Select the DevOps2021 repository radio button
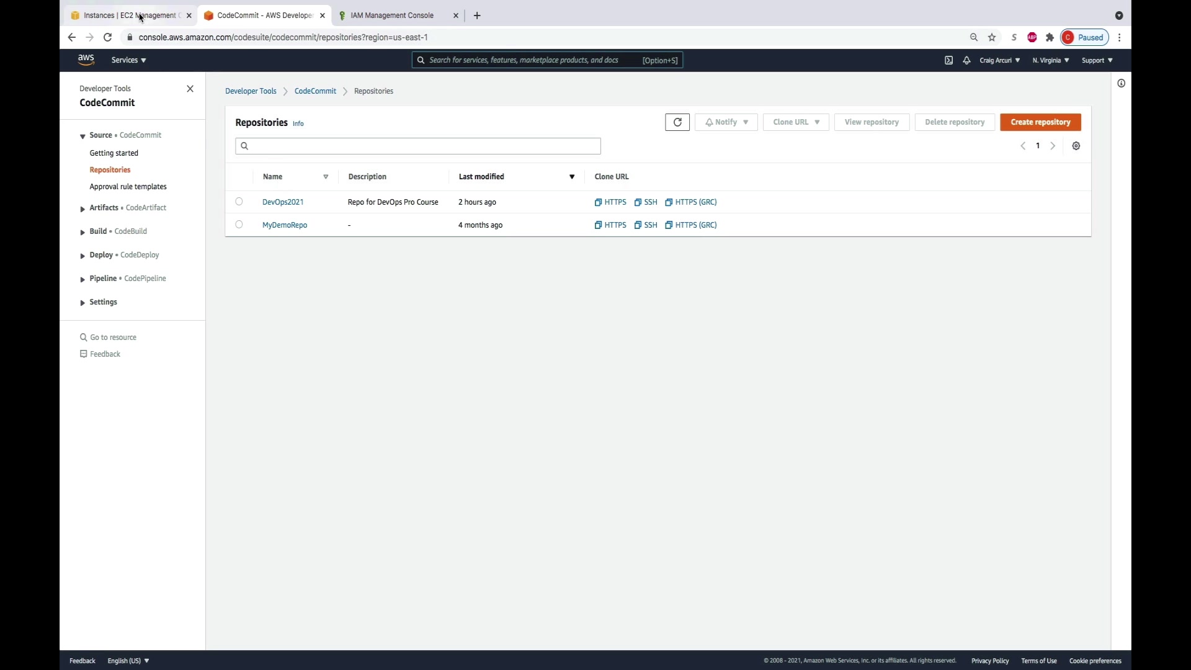 (x=239, y=202)
